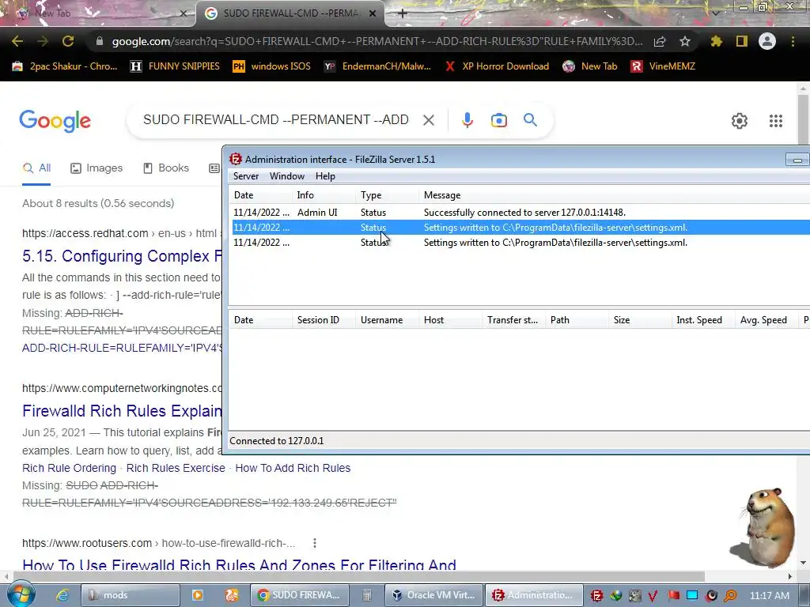Screen dimensions: 810x607
Task: Open the mods folder taskbar button
Action: 131,595
